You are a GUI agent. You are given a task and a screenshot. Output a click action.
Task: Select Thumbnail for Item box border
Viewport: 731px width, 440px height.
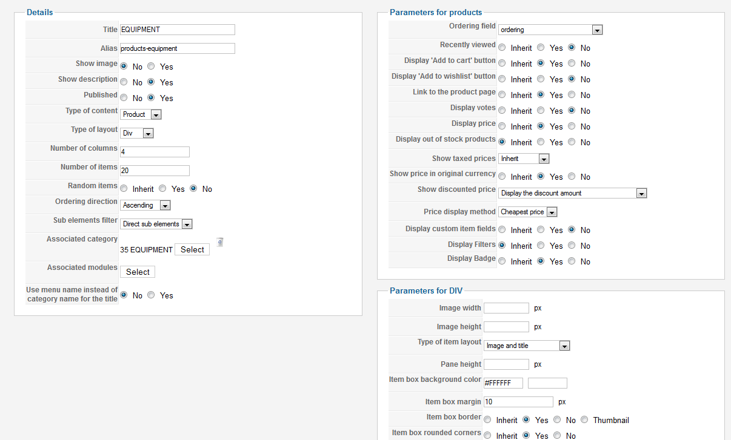click(584, 420)
